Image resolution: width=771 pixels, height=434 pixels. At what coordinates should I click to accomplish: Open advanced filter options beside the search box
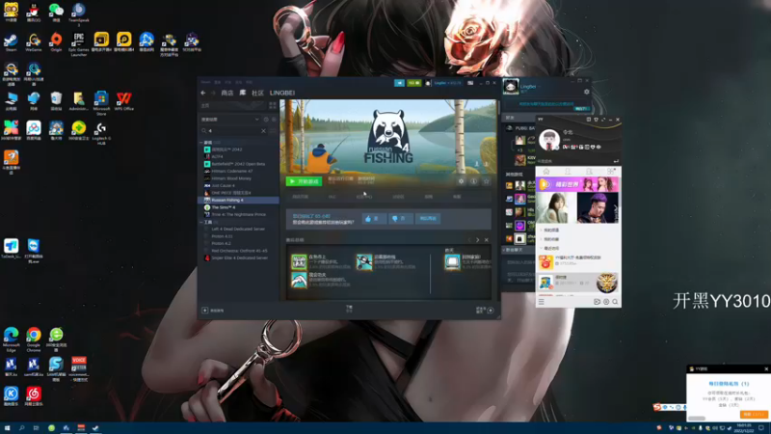[274, 131]
